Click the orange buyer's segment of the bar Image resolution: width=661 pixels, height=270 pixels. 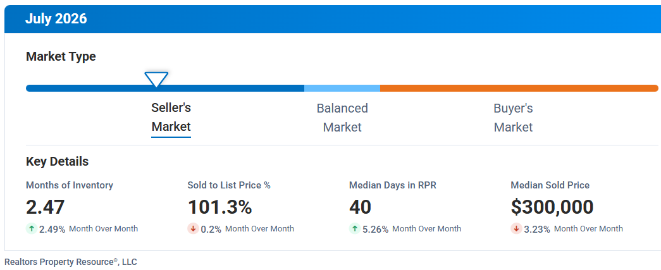pyautogui.click(x=519, y=89)
